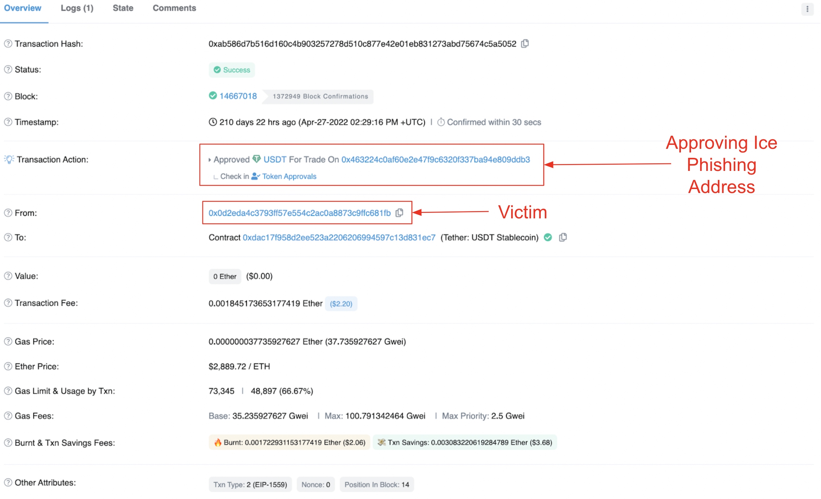Click the help icon next to Burnt & Txn Savings Fees

coord(8,443)
